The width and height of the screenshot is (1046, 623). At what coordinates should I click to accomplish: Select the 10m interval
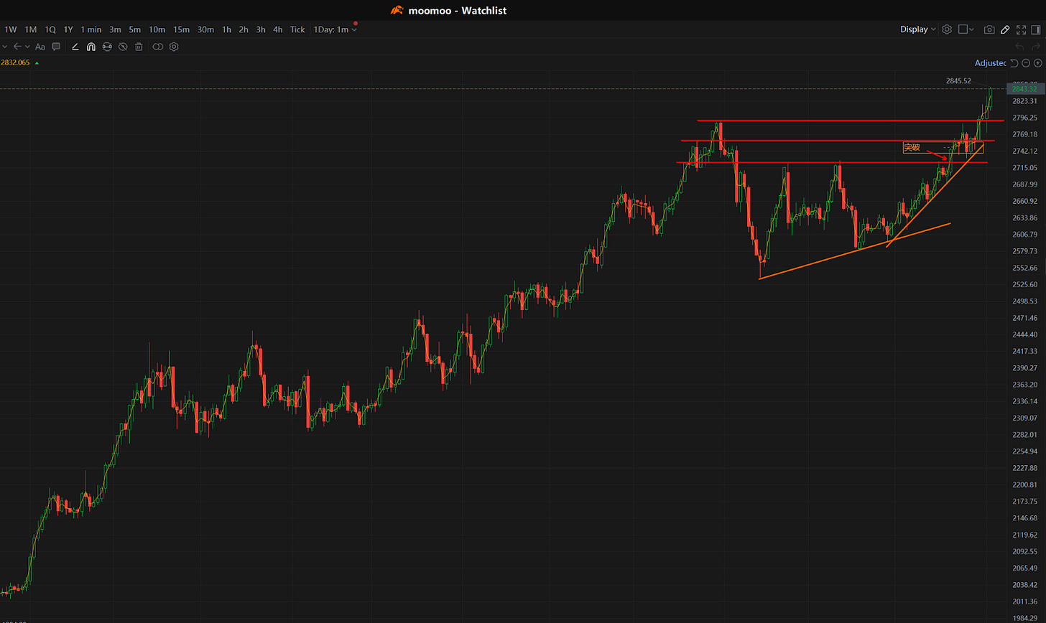point(157,29)
